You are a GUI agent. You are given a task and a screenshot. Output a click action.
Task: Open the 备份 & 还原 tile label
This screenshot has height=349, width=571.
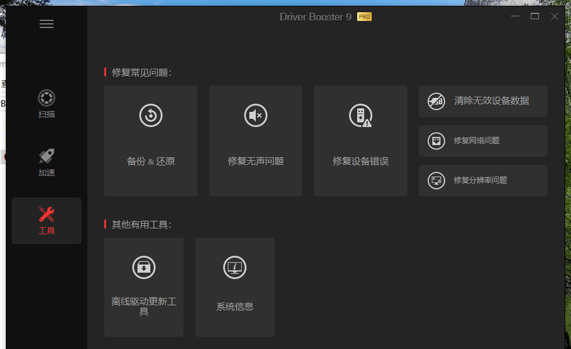click(x=151, y=161)
